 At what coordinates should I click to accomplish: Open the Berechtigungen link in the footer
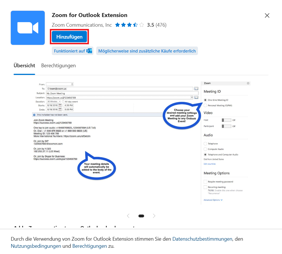tap(89, 246)
